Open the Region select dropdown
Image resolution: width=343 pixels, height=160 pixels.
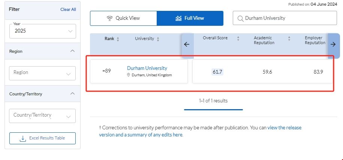(42, 73)
